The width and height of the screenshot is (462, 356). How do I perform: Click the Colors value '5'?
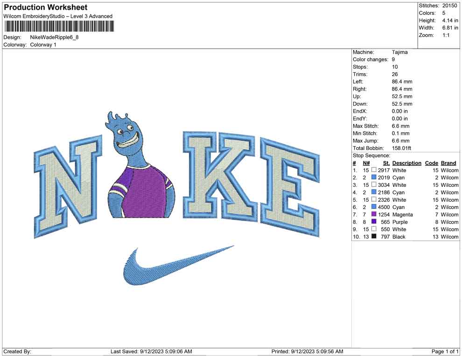(444, 13)
